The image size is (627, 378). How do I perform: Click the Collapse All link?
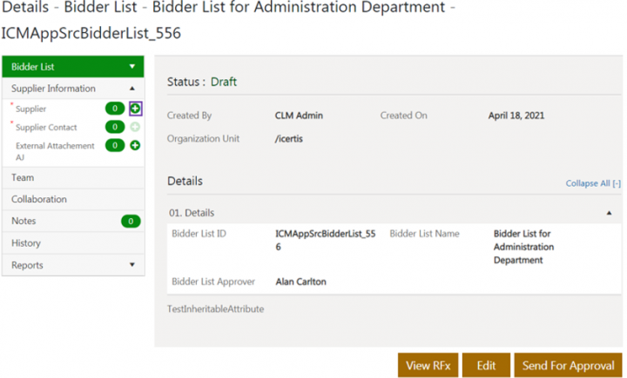click(x=593, y=183)
